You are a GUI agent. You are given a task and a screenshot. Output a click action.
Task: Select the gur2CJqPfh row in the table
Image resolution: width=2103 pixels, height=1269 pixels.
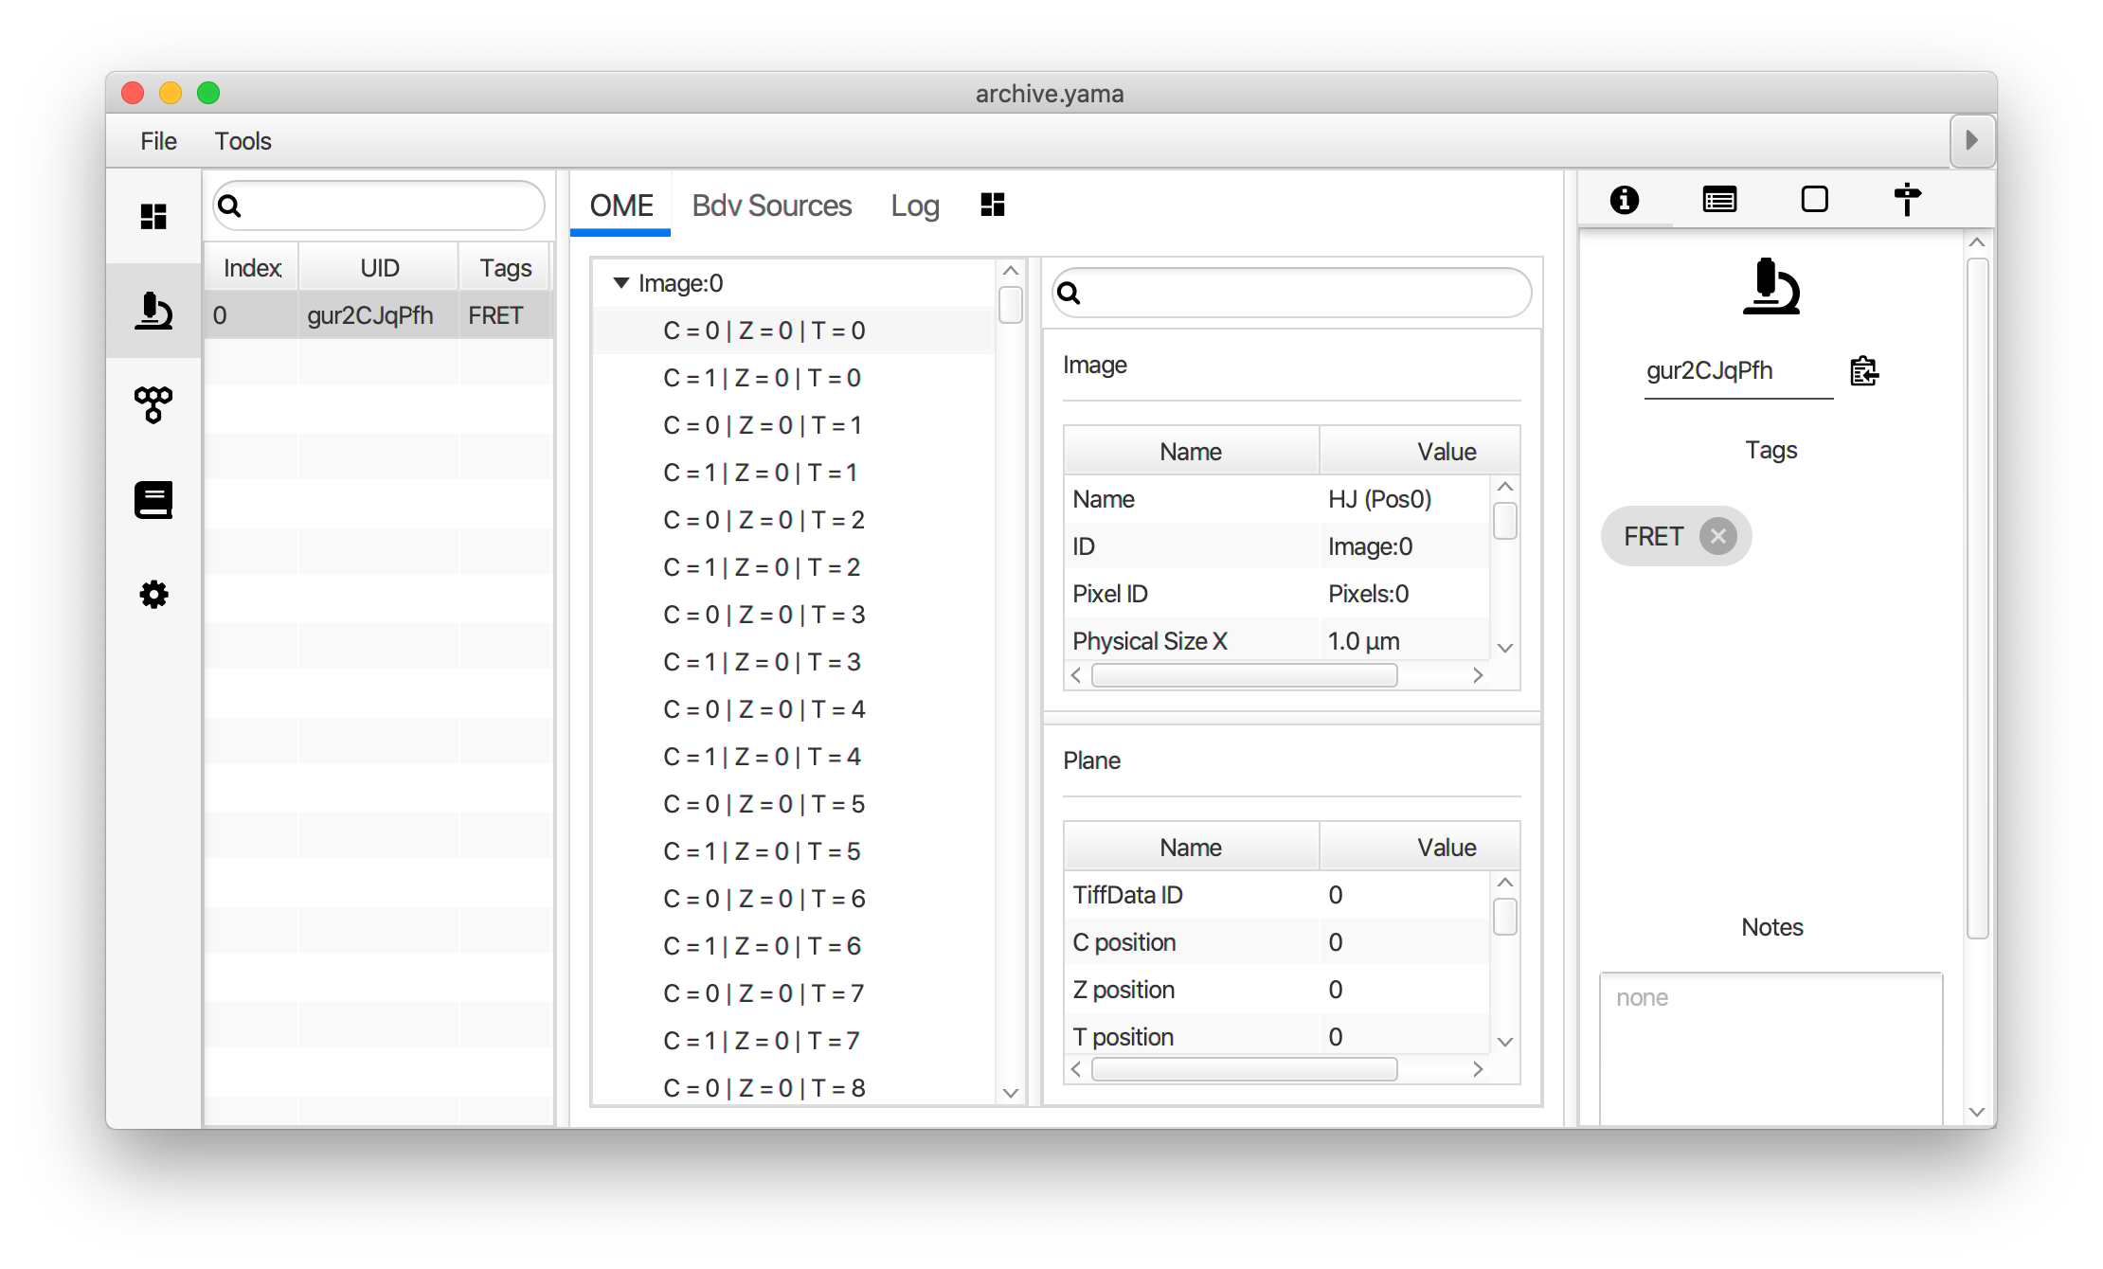[x=379, y=315]
